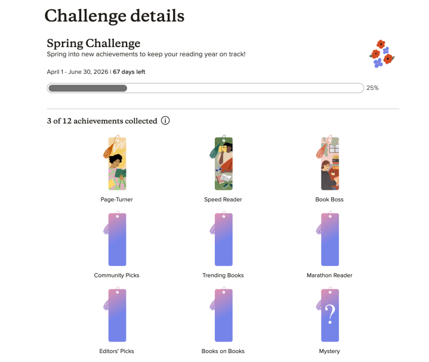The height and width of the screenshot is (362, 429).
Task: Click the challenge progress bar
Action: pos(205,88)
